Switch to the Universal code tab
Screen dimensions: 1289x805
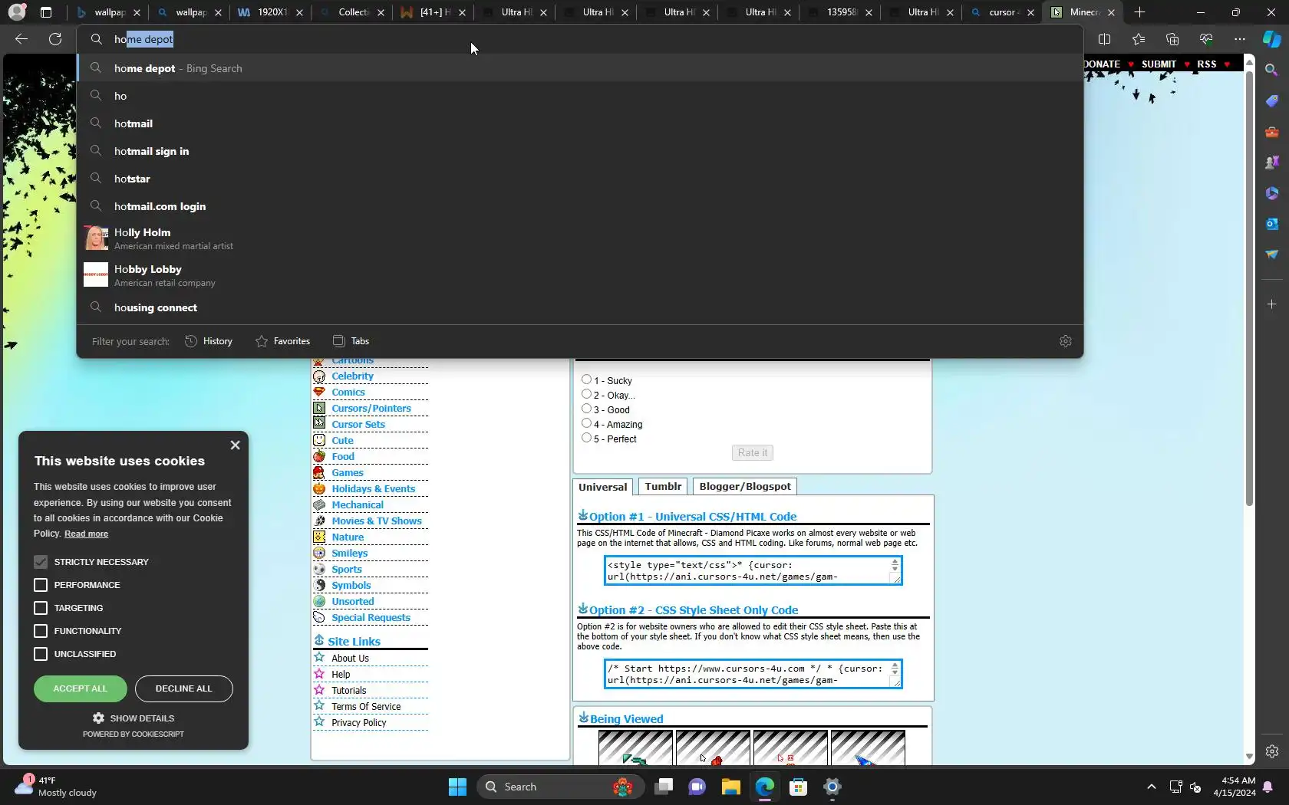click(x=602, y=487)
